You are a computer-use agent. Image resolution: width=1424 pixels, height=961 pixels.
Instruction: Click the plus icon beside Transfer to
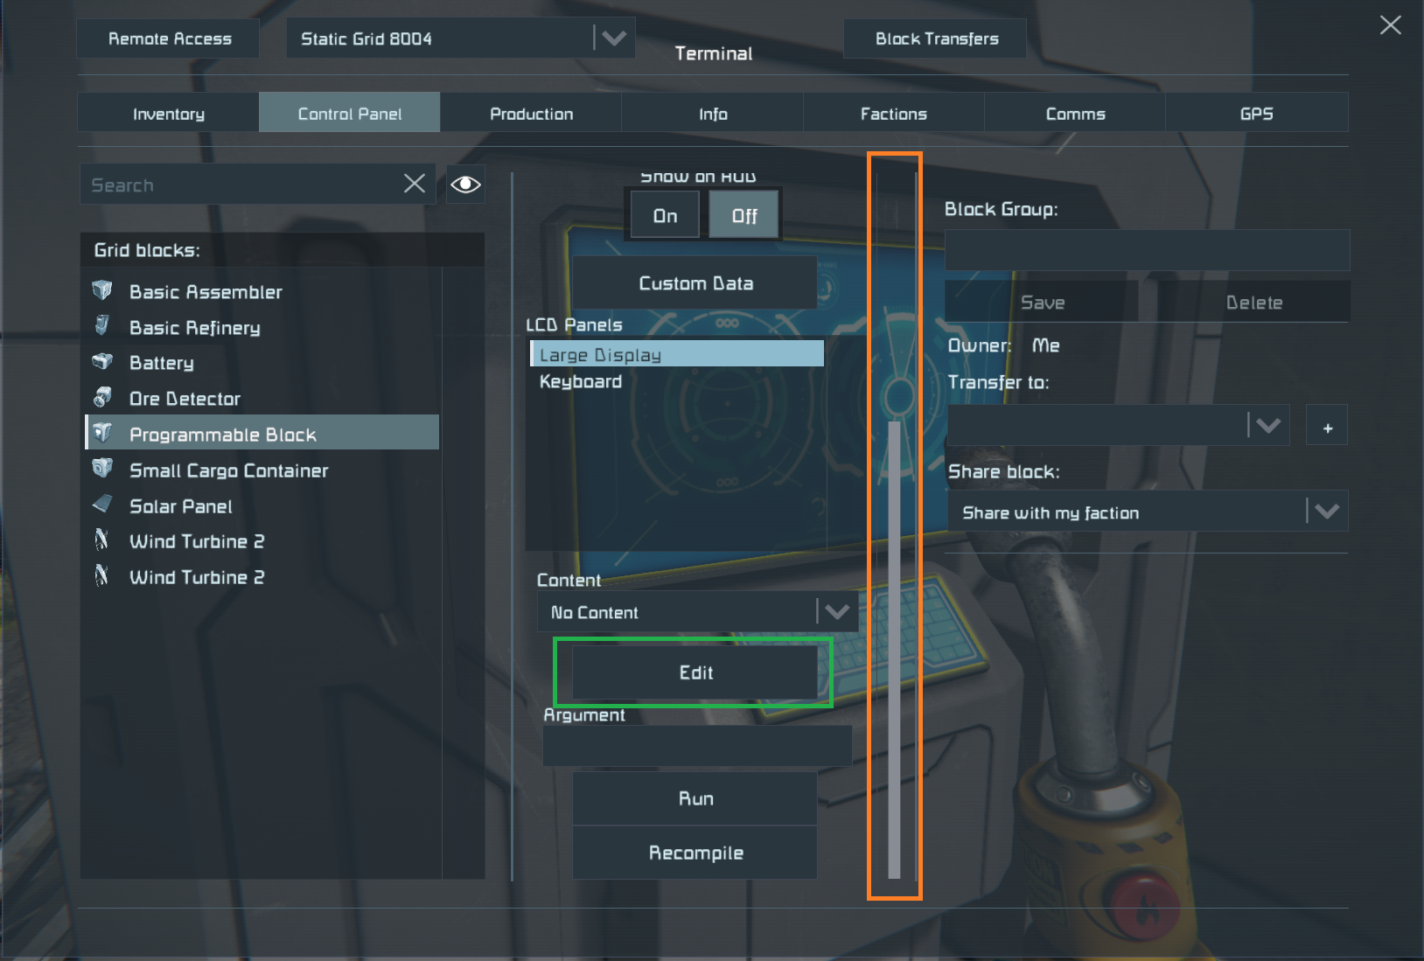pyautogui.click(x=1327, y=427)
